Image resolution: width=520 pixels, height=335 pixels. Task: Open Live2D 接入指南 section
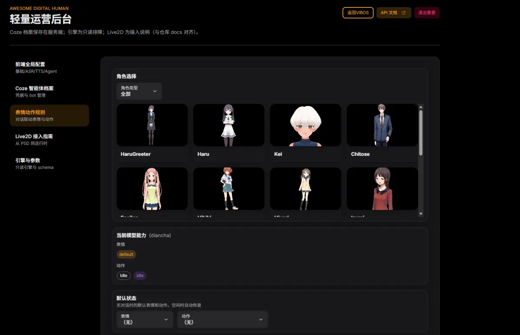pyautogui.click(x=49, y=139)
